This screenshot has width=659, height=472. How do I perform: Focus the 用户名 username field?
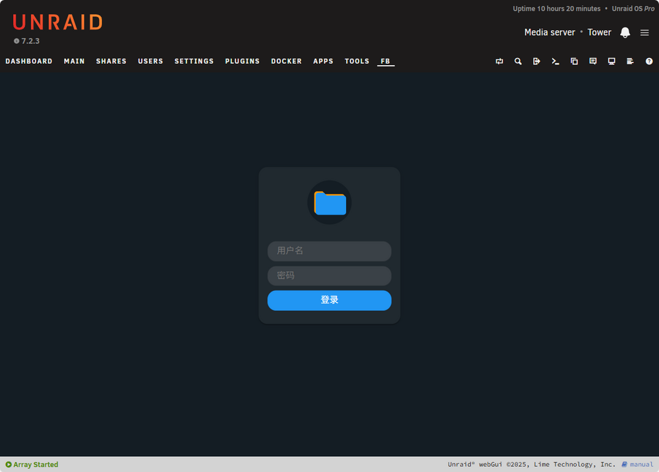point(329,251)
